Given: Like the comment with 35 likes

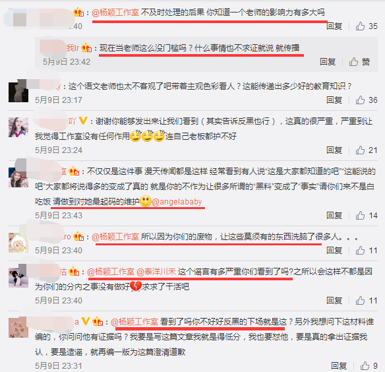Looking at the screenshot, I should (367, 26).
